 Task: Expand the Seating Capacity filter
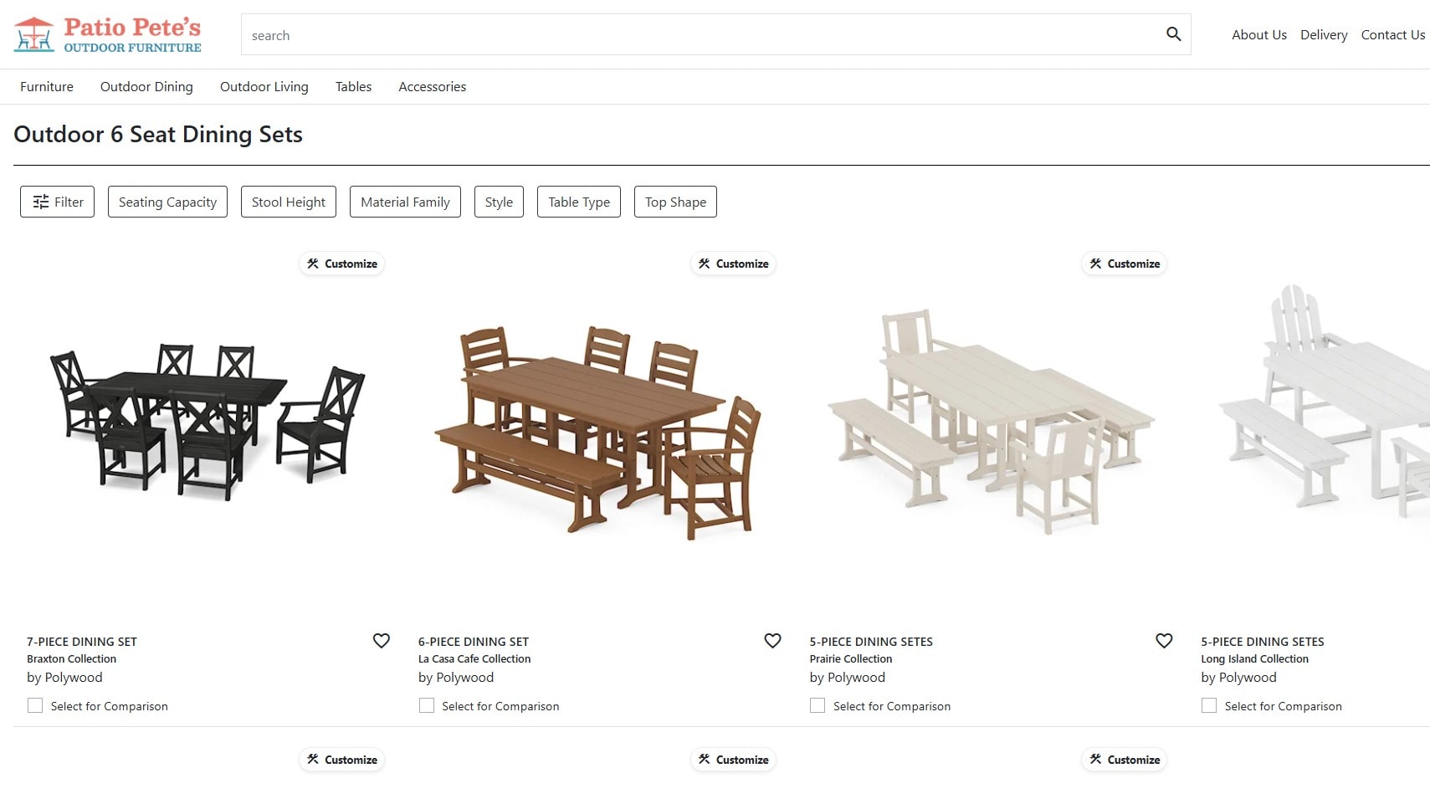[167, 202]
